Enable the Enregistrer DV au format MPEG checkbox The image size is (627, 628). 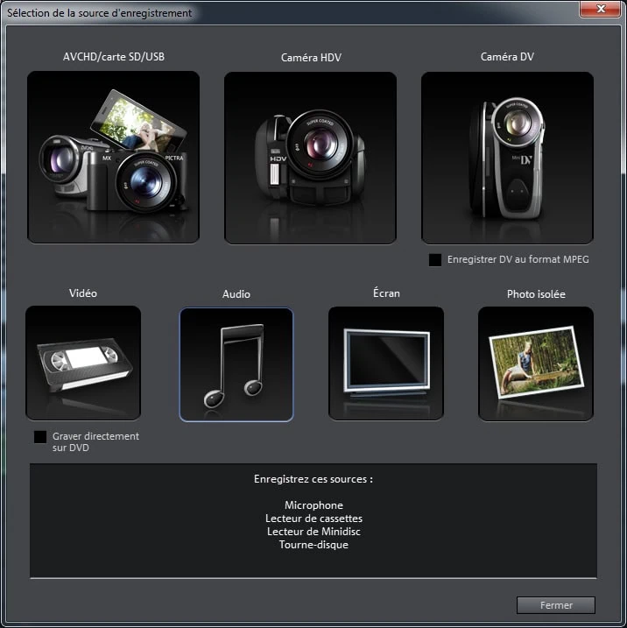435,260
